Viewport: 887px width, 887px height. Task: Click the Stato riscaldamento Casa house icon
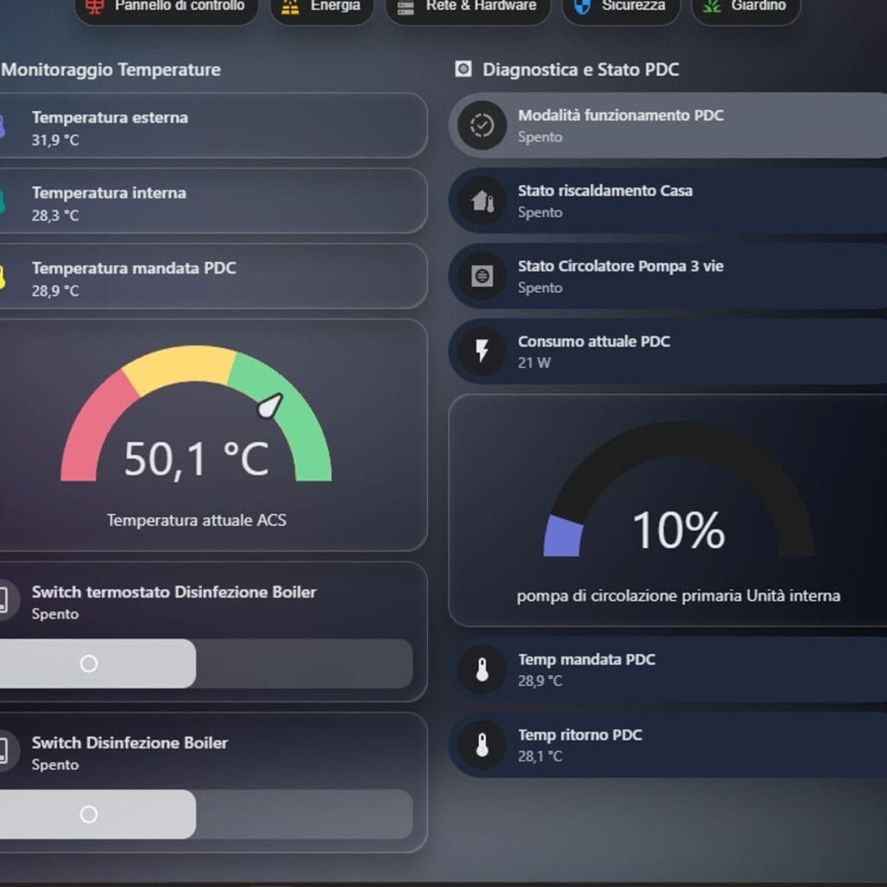[x=482, y=200]
